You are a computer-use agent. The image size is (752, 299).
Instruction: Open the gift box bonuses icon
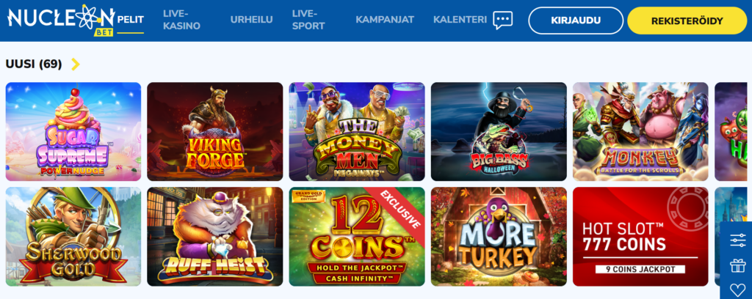coord(737,265)
